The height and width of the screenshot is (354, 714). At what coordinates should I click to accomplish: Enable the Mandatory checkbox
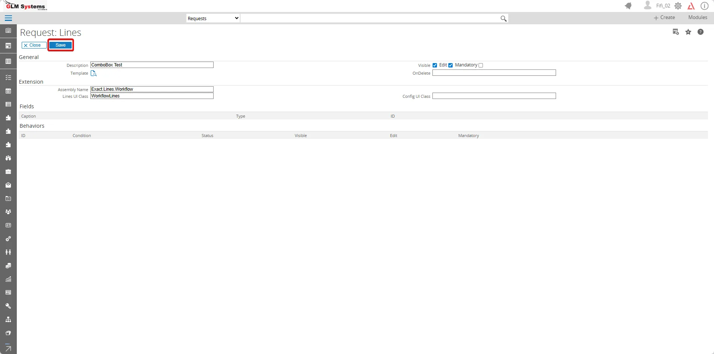(481, 65)
